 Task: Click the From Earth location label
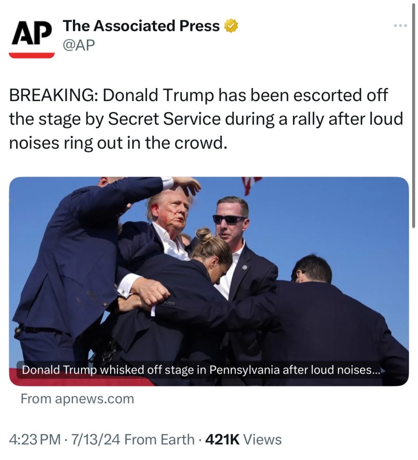click(159, 439)
